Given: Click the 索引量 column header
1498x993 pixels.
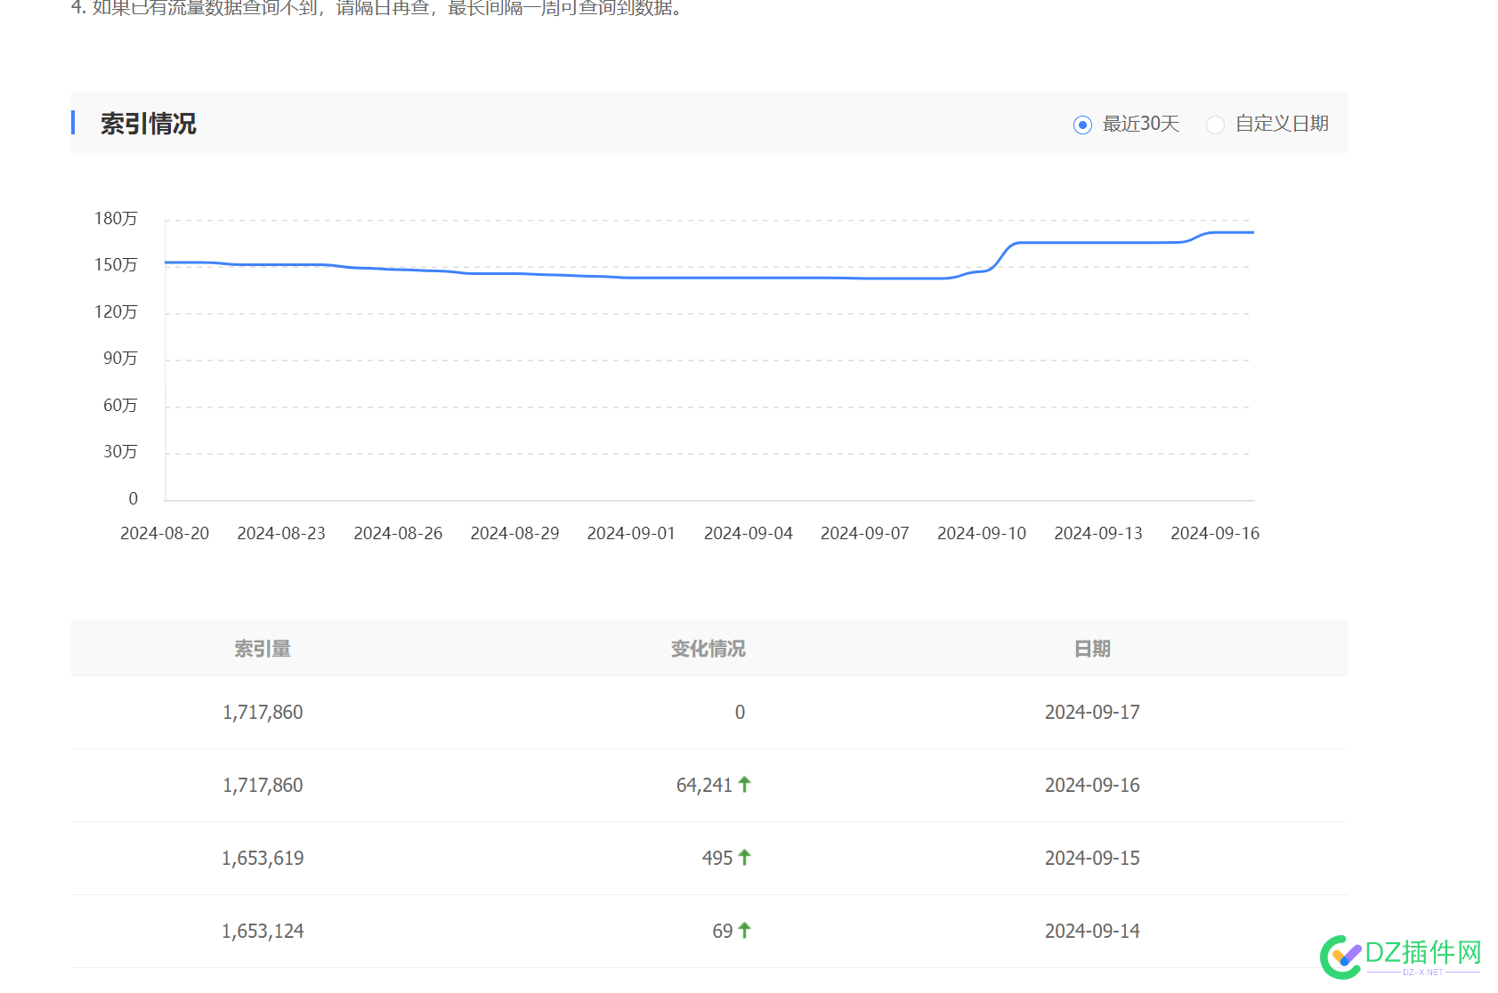Looking at the screenshot, I should pyautogui.click(x=263, y=649).
